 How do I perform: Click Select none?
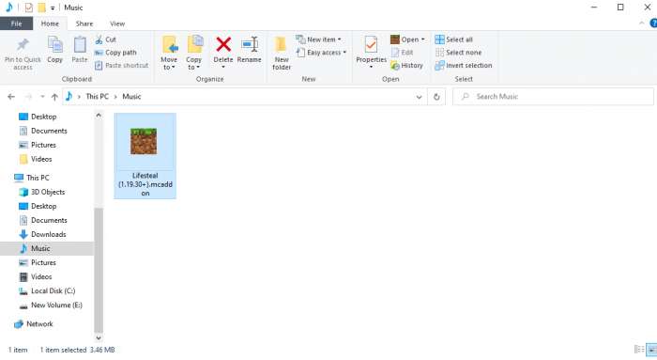(x=458, y=53)
